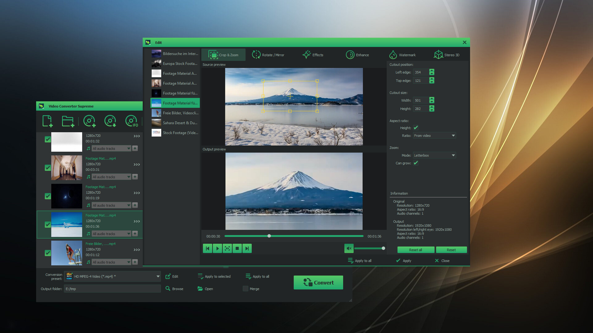Screen dimensions: 593x333
Task: Switch to the Stereo 3D tab
Action: click(447, 55)
